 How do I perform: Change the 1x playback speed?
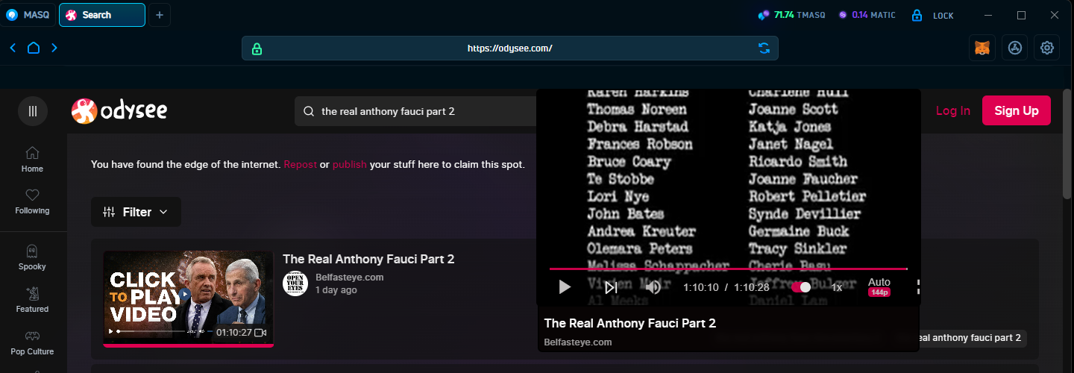[837, 287]
